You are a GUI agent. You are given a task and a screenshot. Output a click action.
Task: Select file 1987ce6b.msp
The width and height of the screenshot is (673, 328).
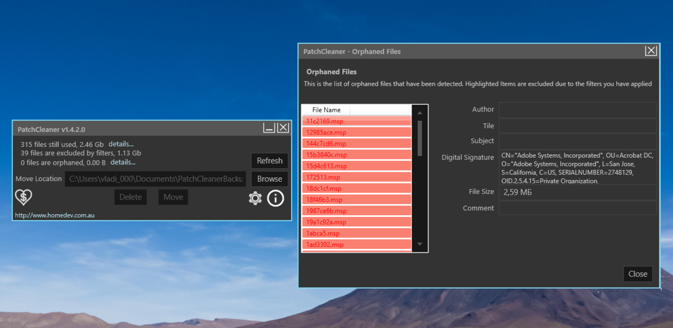tap(357, 211)
